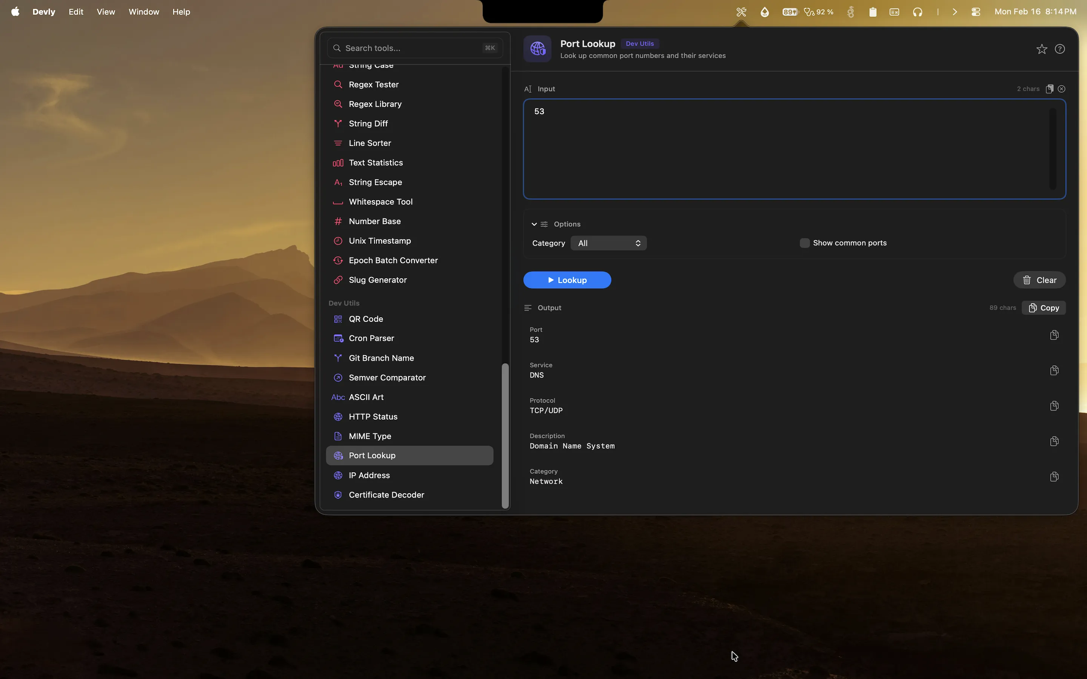Image resolution: width=1087 pixels, height=679 pixels.
Task: Click the Clear button with trash icon
Action: point(1039,280)
